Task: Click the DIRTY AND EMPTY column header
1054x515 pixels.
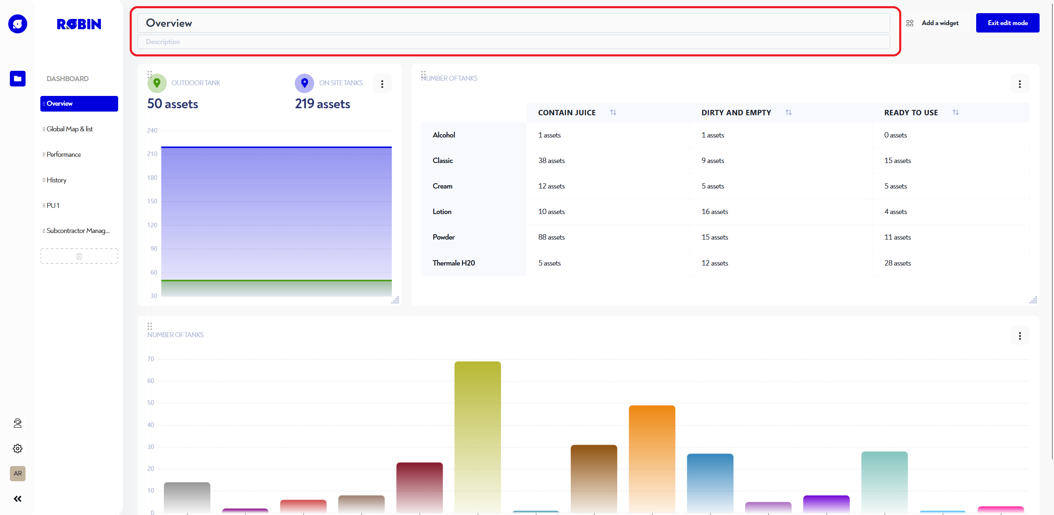Action: (736, 113)
